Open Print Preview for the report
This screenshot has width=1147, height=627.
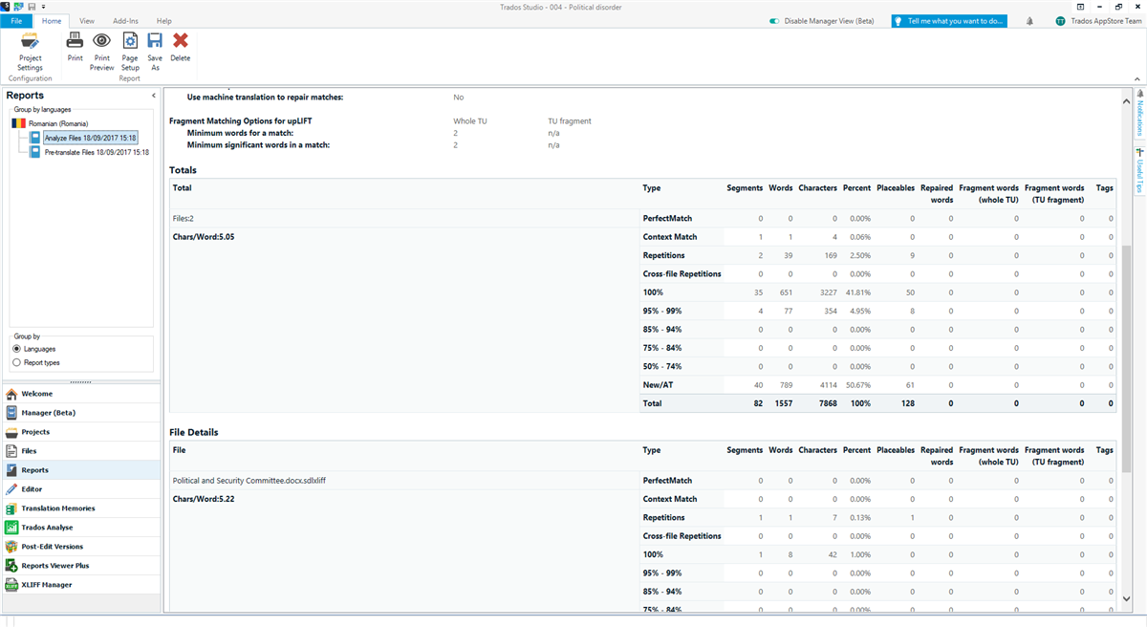click(x=101, y=51)
